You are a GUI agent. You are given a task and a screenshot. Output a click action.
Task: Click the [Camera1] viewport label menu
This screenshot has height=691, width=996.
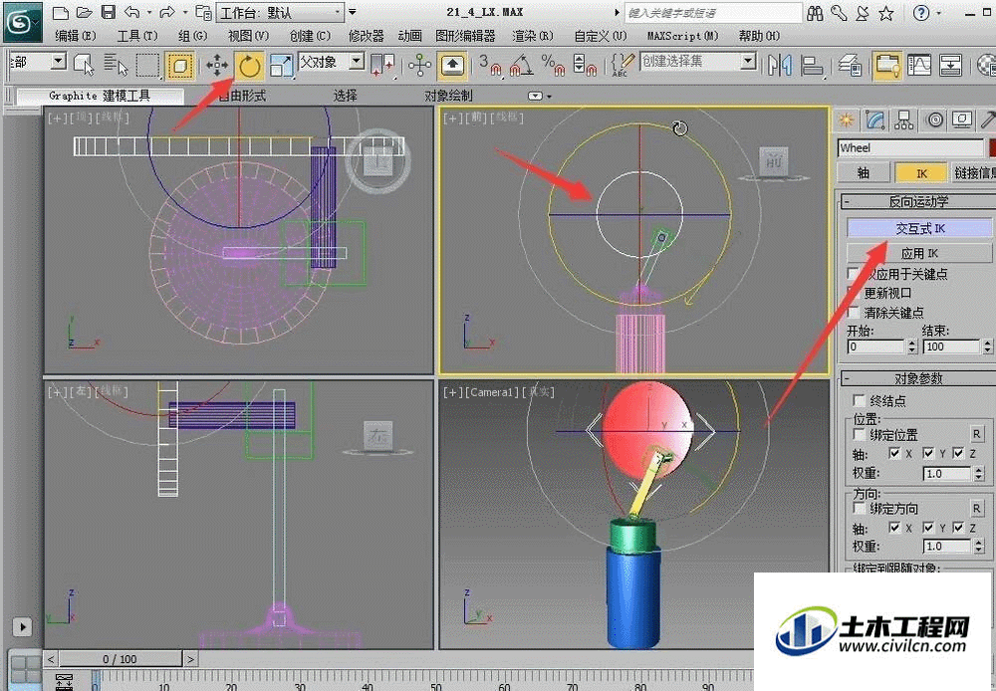pyautogui.click(x=490, y=392)
